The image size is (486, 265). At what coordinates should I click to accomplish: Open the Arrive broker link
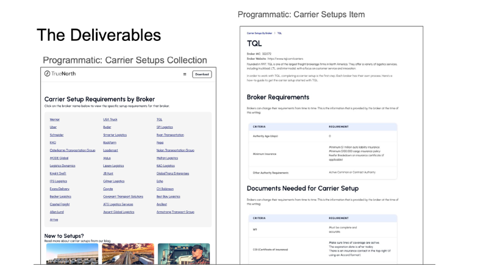(x=54, y=220)
